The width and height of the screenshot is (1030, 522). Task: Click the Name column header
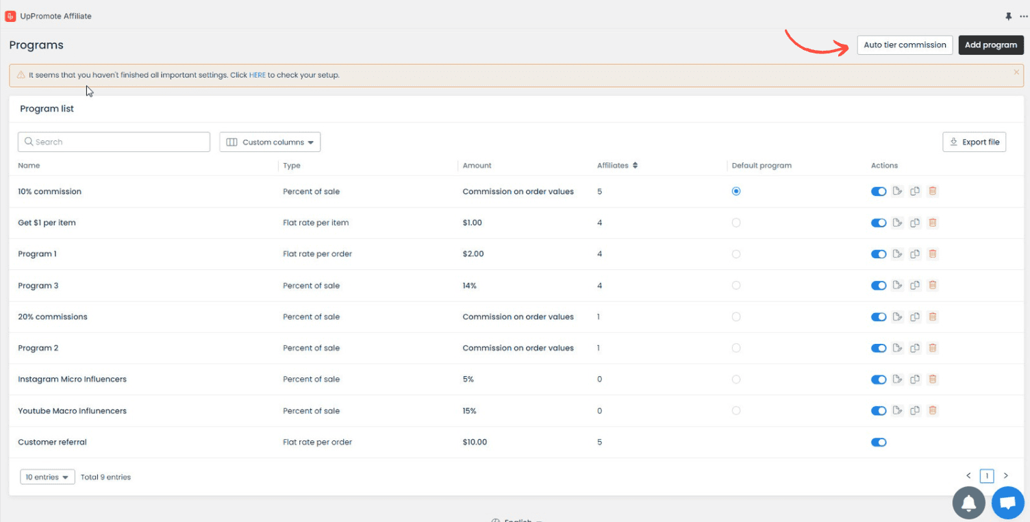point(29,165)
